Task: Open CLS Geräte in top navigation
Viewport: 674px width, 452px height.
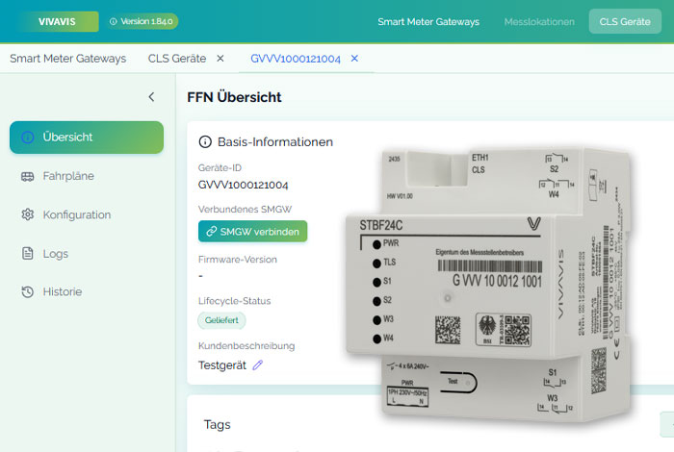Action: (625, 21)
